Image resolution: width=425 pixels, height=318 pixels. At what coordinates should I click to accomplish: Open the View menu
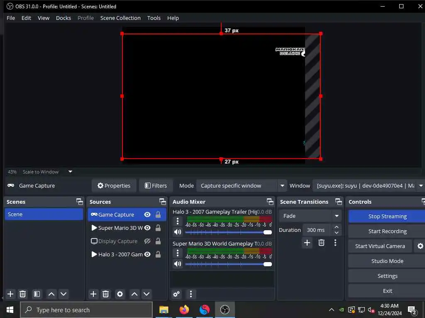click(x=43, y=18)
